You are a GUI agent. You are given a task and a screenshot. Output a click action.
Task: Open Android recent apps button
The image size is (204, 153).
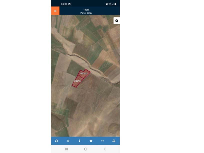pyautogui.click(x=66, y=149)
